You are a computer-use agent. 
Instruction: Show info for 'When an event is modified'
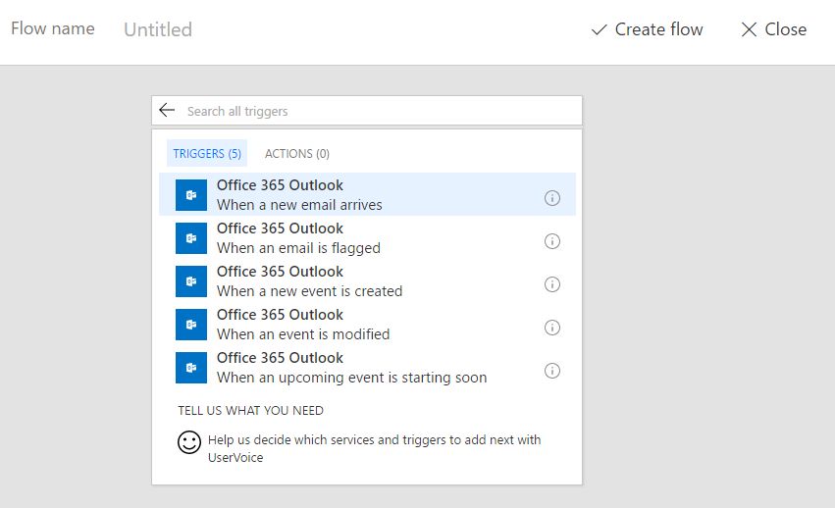point(552,328)
